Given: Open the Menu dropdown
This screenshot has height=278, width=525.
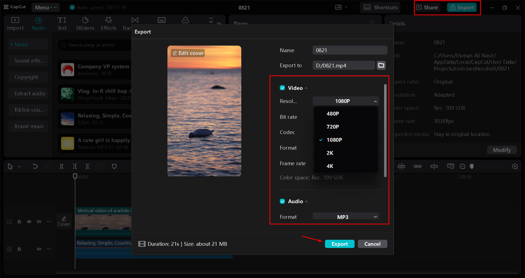Looking at the screenshot, I should pyautogui.click(x=45, y=7).
